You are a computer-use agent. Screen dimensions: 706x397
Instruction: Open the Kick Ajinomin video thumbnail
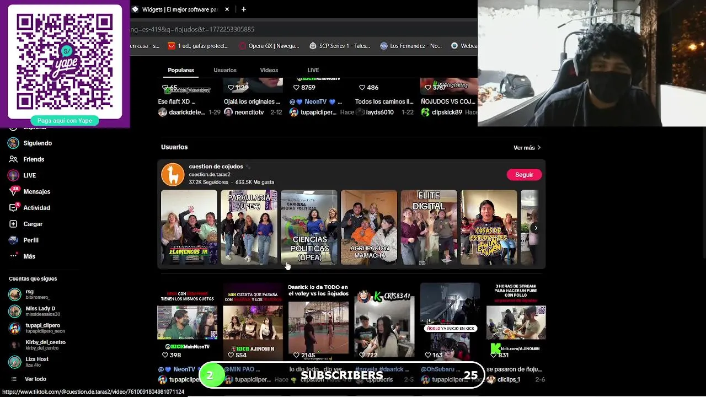(253, 321)
